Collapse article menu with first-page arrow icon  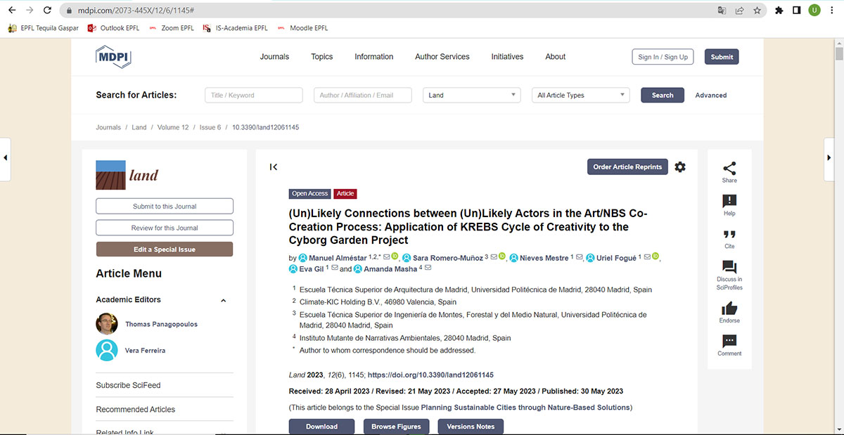click(x=274, y=167)
